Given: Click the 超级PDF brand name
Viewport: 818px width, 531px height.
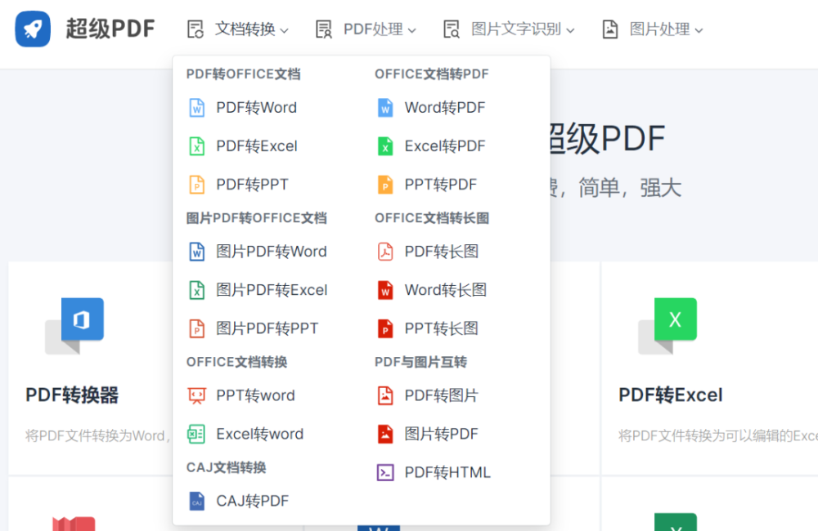Looking at the screenshot, I should point(110,29).
